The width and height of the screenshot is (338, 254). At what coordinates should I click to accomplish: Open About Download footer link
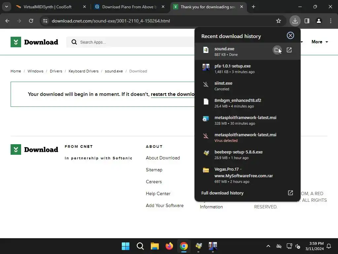(x=163, y=158)
